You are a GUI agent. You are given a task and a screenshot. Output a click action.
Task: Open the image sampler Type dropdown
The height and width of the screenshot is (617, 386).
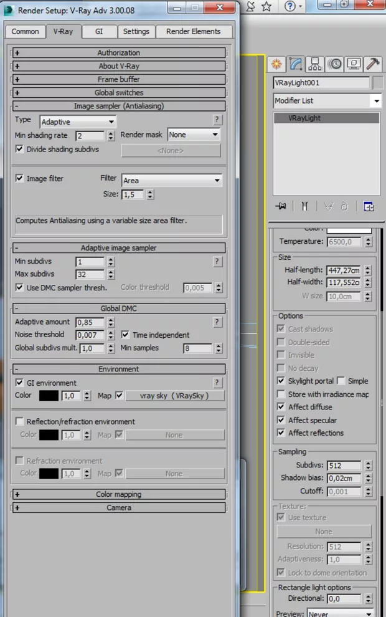(78, 122)
